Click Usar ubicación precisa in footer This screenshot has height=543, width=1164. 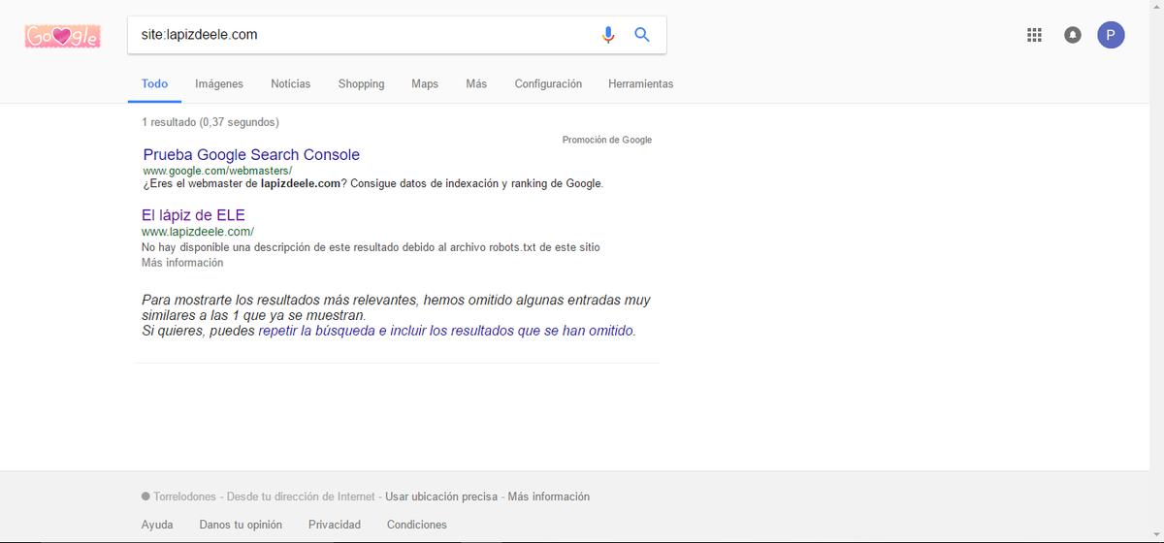[x=441, y=496]
